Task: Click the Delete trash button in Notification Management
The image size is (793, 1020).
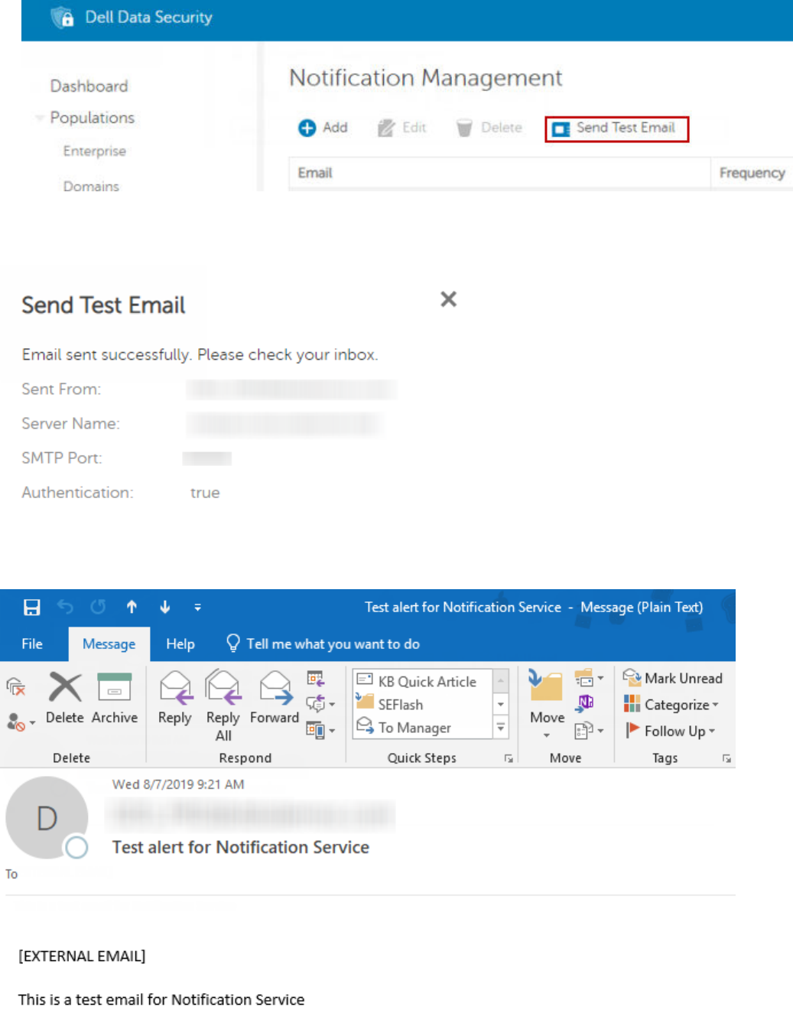Action: pyautogui.click(x=489, y=128)
